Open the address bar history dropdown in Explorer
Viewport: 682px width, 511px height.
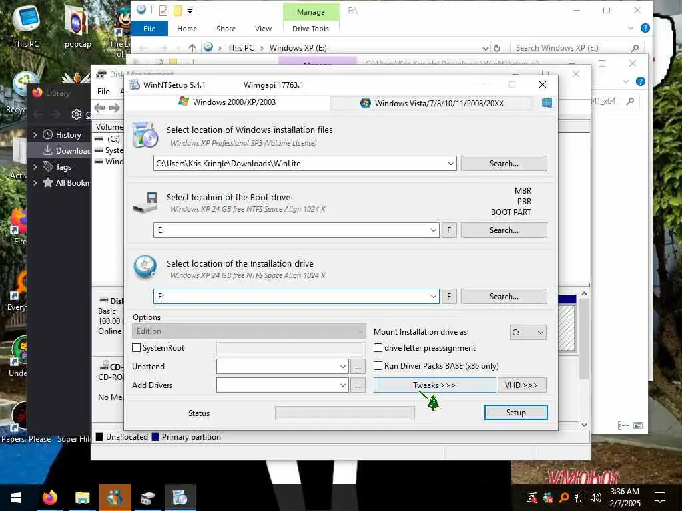[x=486, y=48]
